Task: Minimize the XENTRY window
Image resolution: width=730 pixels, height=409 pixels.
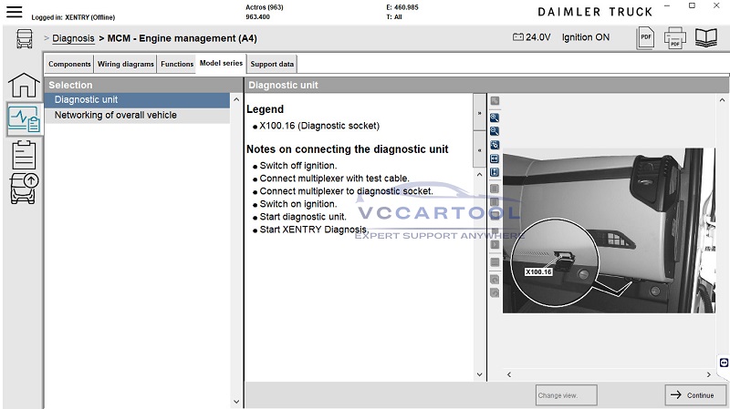Action: [x=667, y=6]
